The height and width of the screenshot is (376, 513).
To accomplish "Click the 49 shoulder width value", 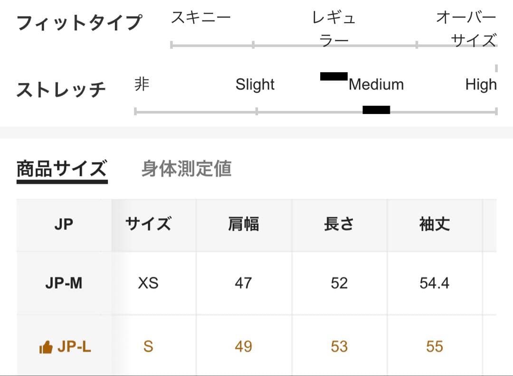I will point(244,347).
